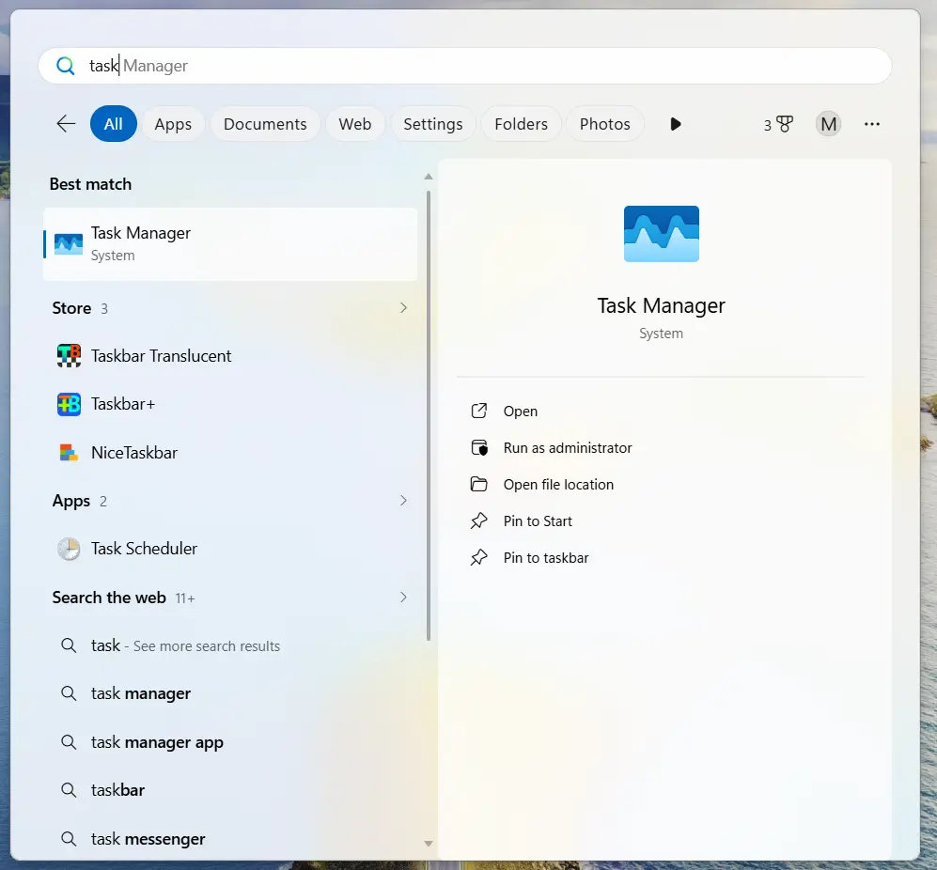The image size is (937, 870).
Task: Switch to the Documents filter tab
Action: pyautogui.click(x=265, y=124)
